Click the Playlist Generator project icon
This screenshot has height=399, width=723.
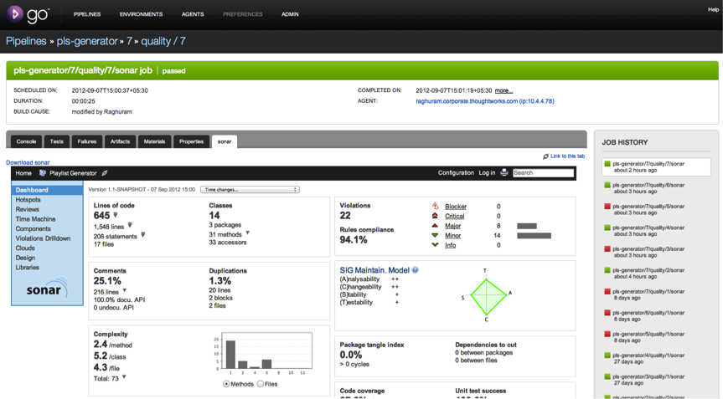coord(43,173)
